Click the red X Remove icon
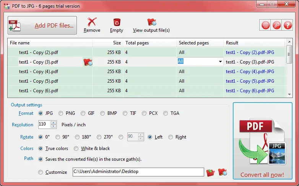 [92, 22]
